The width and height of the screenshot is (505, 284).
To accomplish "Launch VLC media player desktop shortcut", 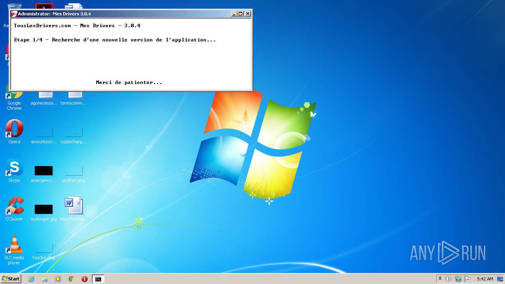I will coord(14,250).
